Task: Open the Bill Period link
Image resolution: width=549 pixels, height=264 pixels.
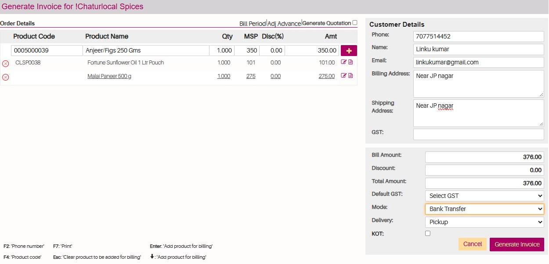Action: [x=253, y=24]
